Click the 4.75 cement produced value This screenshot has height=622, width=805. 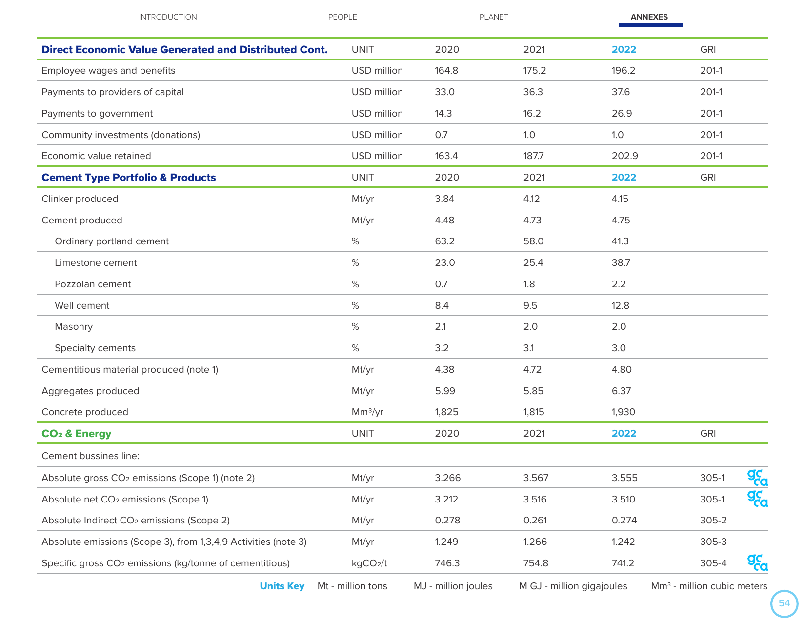621,221
